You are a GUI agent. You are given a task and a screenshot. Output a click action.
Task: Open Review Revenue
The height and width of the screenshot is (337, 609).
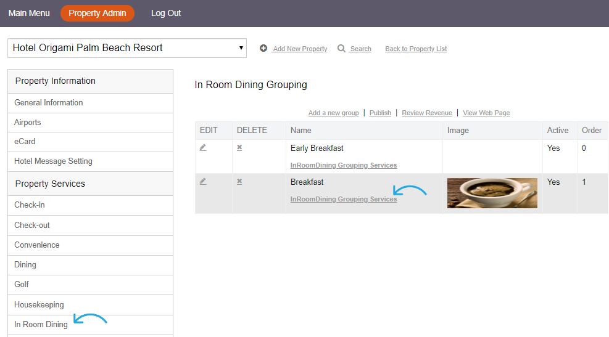click(427, 113)
